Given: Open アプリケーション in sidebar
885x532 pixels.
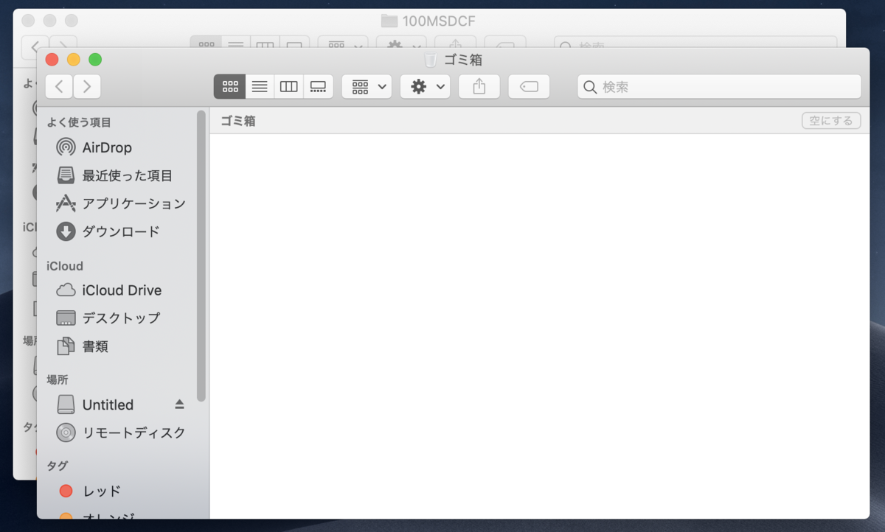Looking at the screenshot, I should 122,203.
